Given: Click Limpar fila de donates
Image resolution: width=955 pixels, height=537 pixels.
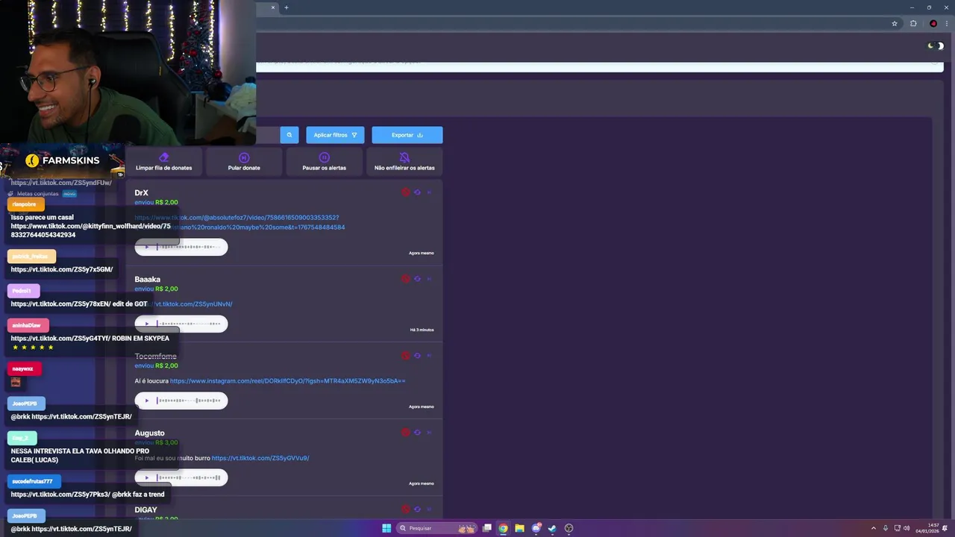Looking at the screenshot, I should 164,162.
